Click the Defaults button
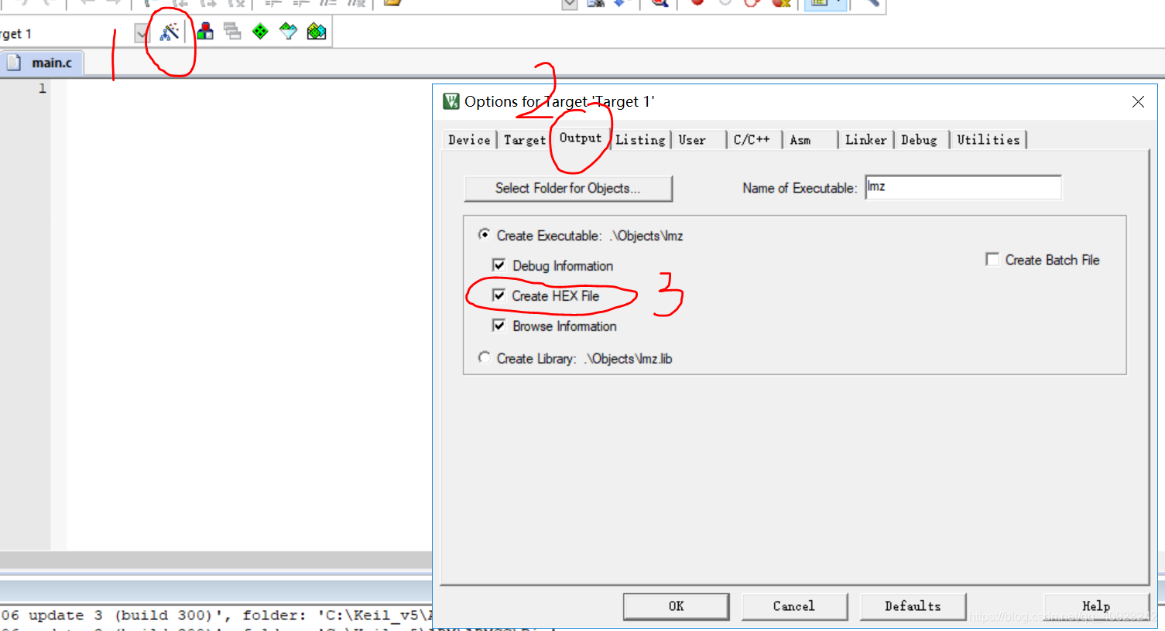1165x631 pixels. coord(913,606)
